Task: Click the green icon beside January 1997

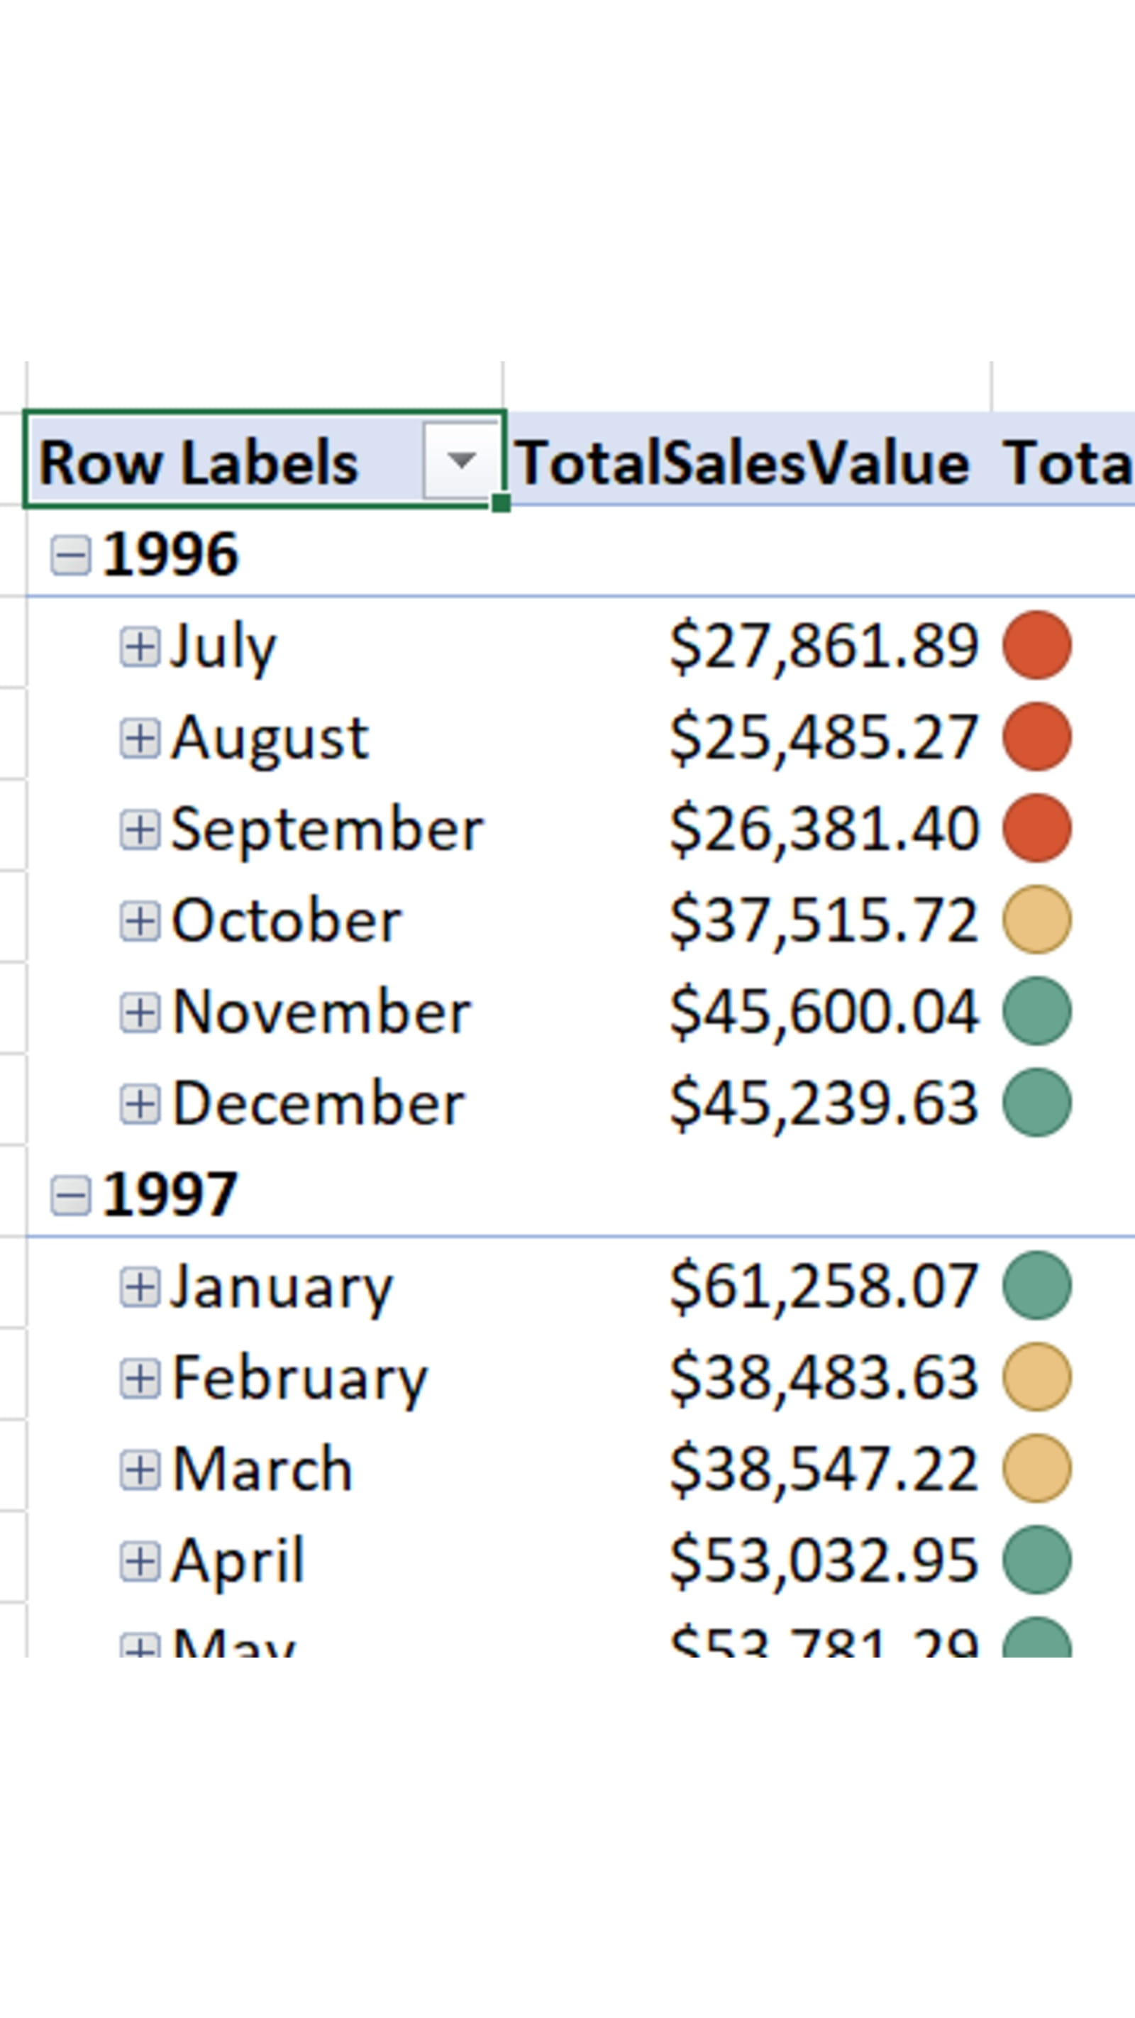Action: pyautogui.click(x=1036, y=1284)
